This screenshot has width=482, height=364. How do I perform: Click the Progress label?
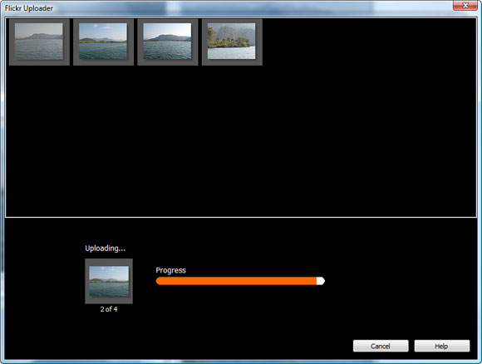click(x=170, y=270)
